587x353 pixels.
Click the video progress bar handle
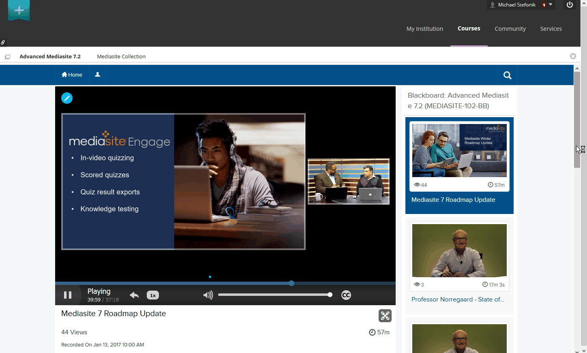click(x=291, y=283)
